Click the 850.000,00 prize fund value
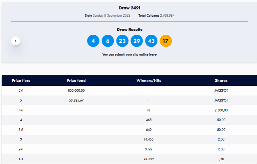 (76, 91)
